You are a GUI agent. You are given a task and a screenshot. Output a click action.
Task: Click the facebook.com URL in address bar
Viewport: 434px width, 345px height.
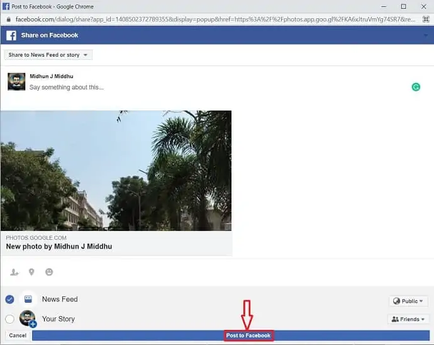click(x=215, y=20)
